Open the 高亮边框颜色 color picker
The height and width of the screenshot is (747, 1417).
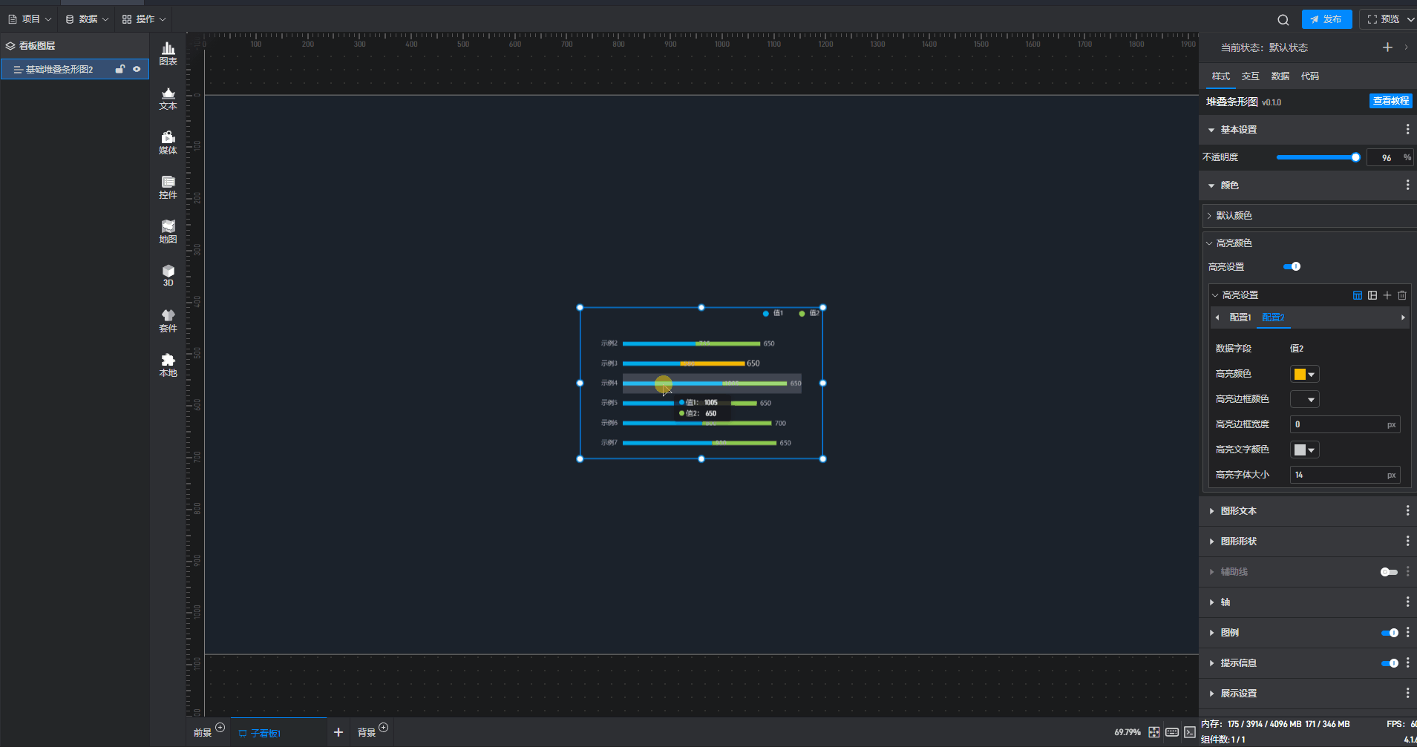(x=1304, y=400)
